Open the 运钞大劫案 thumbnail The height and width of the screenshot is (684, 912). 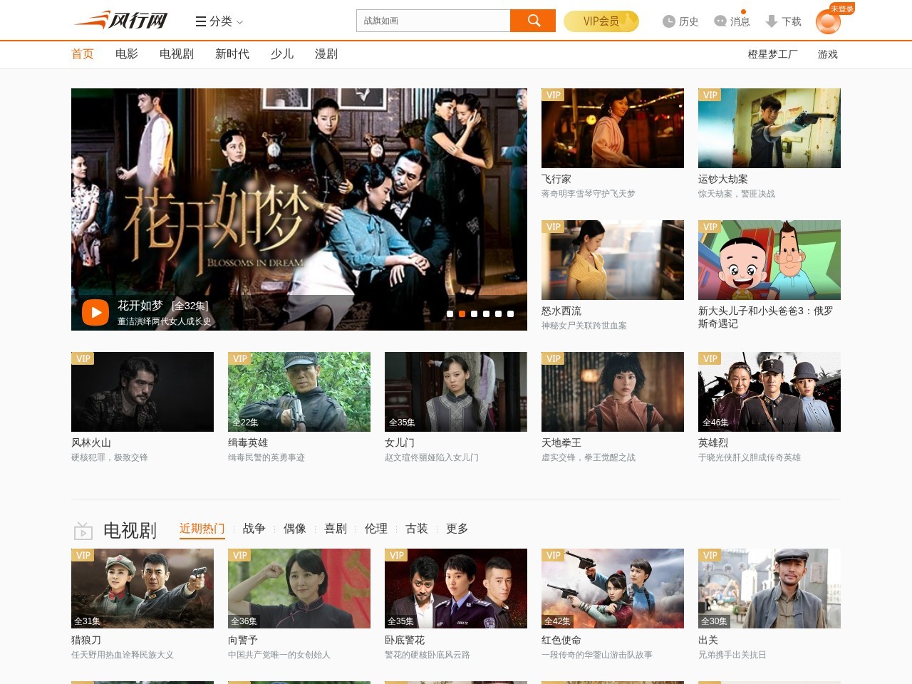[769, 128]
